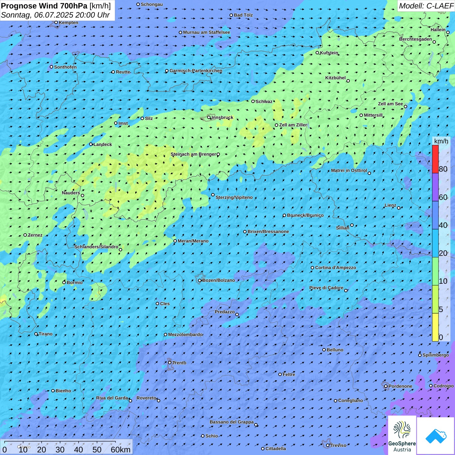Click the blue cloud arrow logo icon
This screenshot has height=455, width=455.
coord(436,436)
